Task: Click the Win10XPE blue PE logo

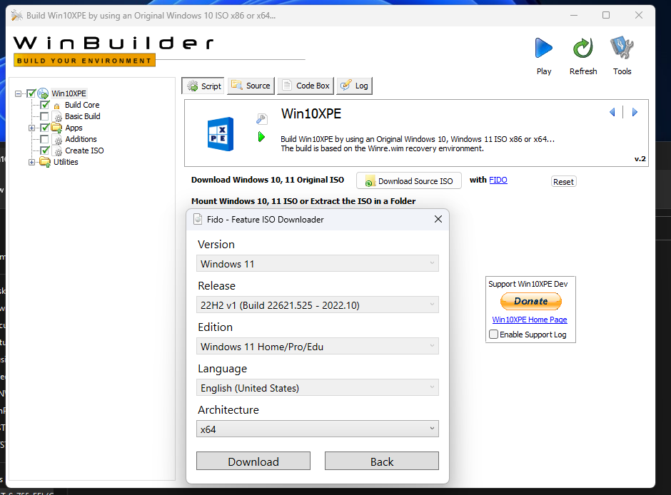Action: 221,134
